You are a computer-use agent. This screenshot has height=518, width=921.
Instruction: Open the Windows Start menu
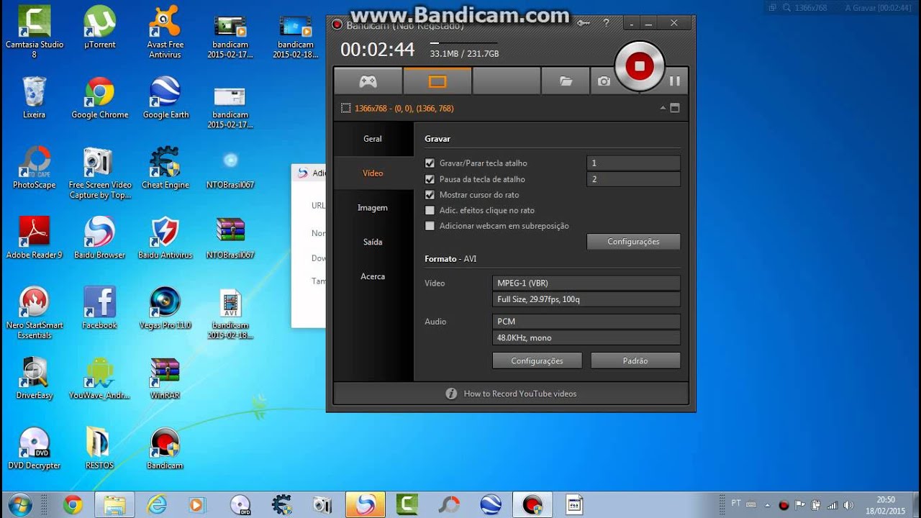19,504
